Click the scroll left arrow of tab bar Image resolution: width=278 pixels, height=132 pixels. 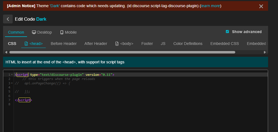click(6, 52)
